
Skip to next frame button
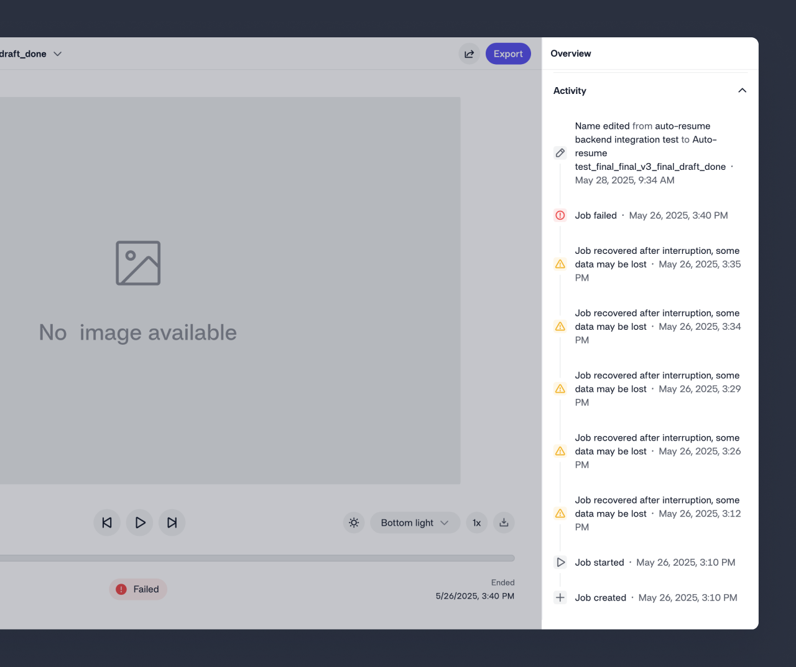tap(172, 523)
